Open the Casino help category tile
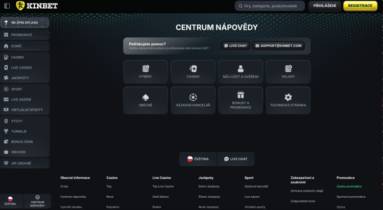The width and height of the screenshot is (383, 210). click(x=193, y=72)
